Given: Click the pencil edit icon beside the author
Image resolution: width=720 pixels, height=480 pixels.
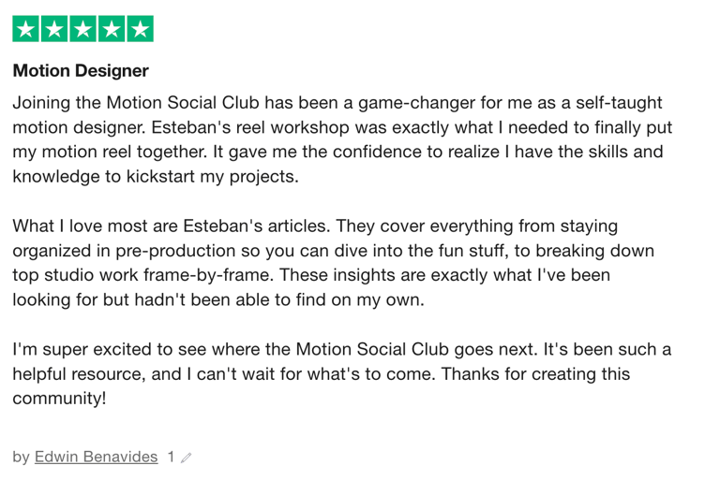Looking at the screenshot, I should click(186, 458).
